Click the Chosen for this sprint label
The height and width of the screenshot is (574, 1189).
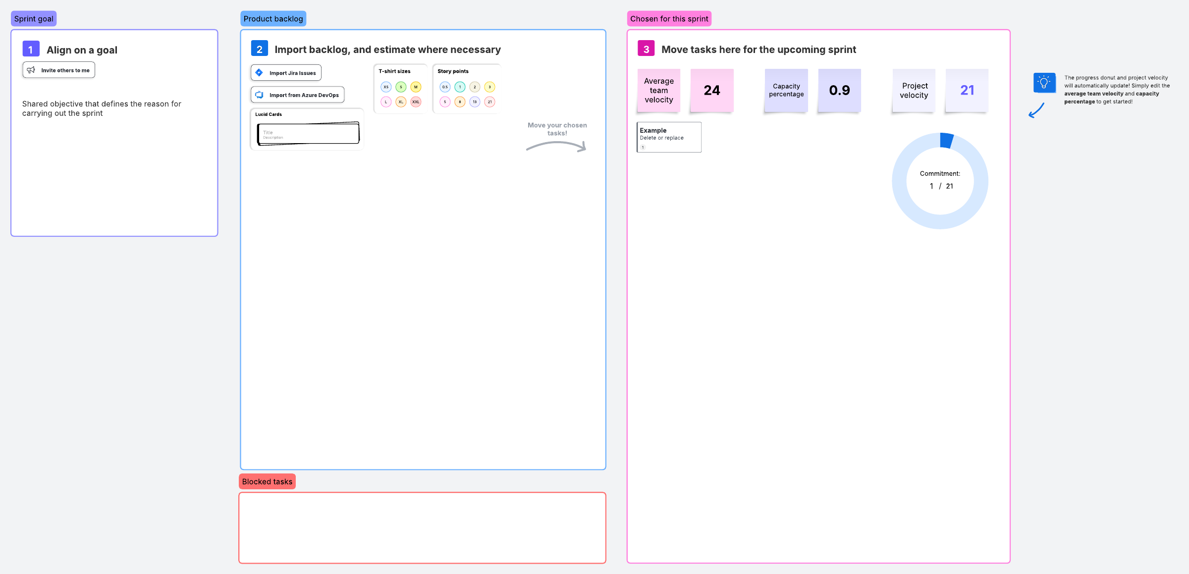click(669, 19)
